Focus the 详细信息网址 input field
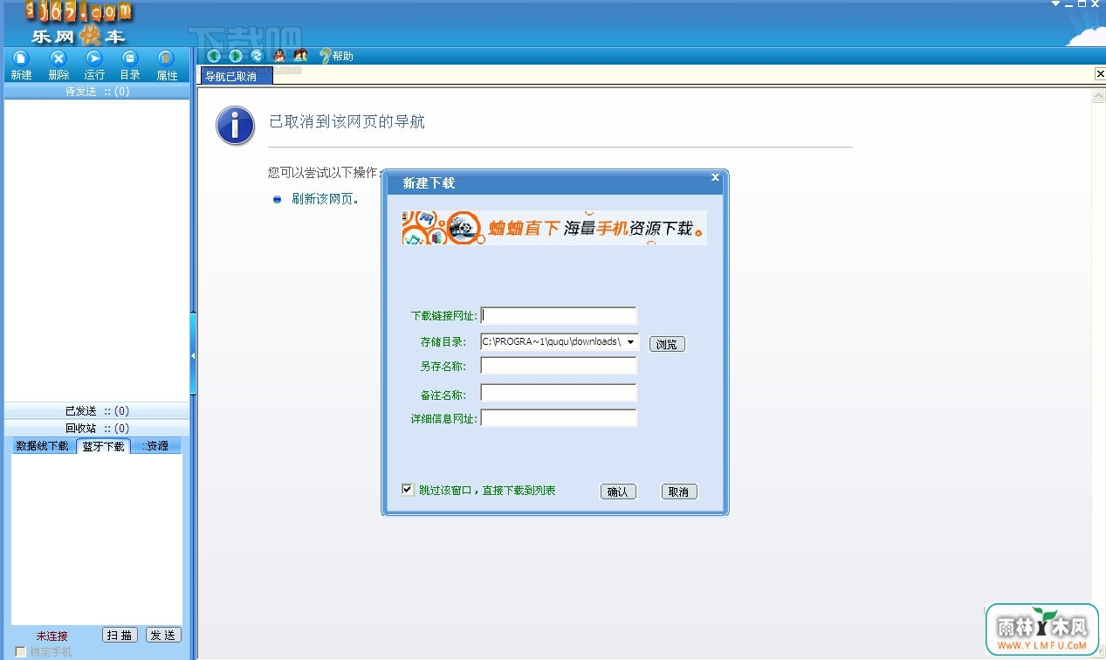The height and width of the screenshot is (660, 1106). pos(559,418)
